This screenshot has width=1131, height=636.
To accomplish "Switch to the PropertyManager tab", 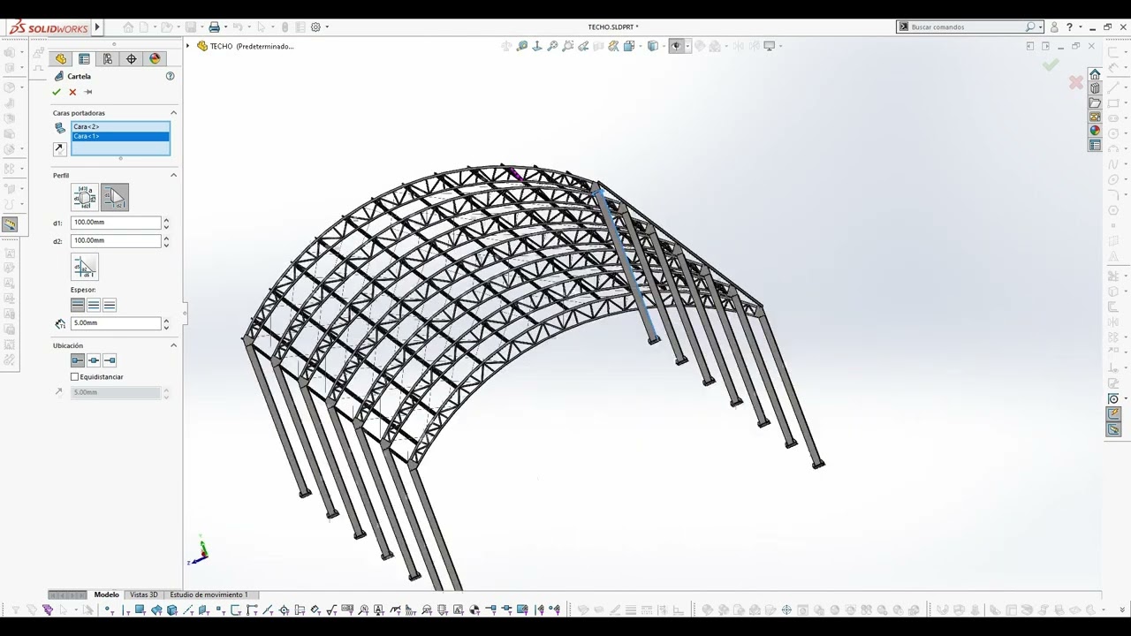I will click(x=84, y=59).
